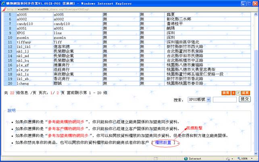Click the IE page icon in title bar
Viewport: 259px width, 162px height.
point(3,3)
